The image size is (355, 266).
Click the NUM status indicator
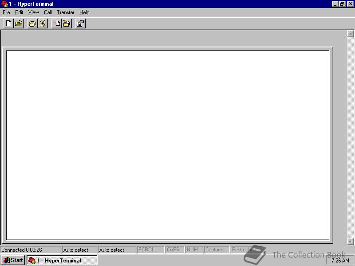[193, 250]
